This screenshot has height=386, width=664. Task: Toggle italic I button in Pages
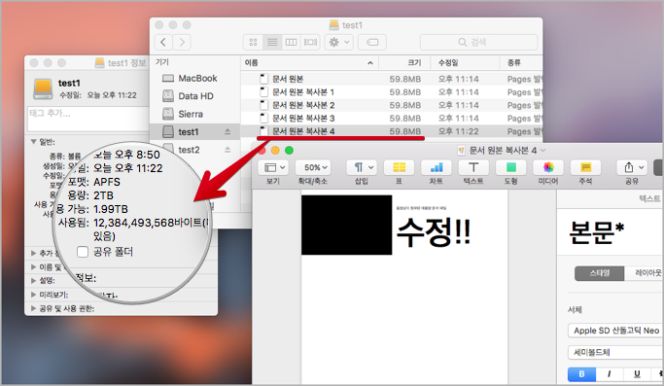[x=610, y=374]
